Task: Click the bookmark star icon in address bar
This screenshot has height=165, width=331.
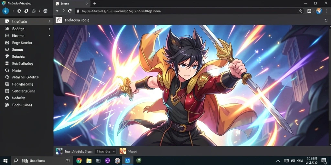Action: (300, 11)
